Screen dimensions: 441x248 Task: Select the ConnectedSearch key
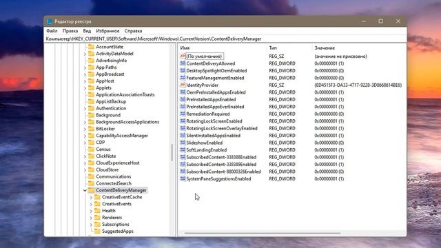point(114,183)
